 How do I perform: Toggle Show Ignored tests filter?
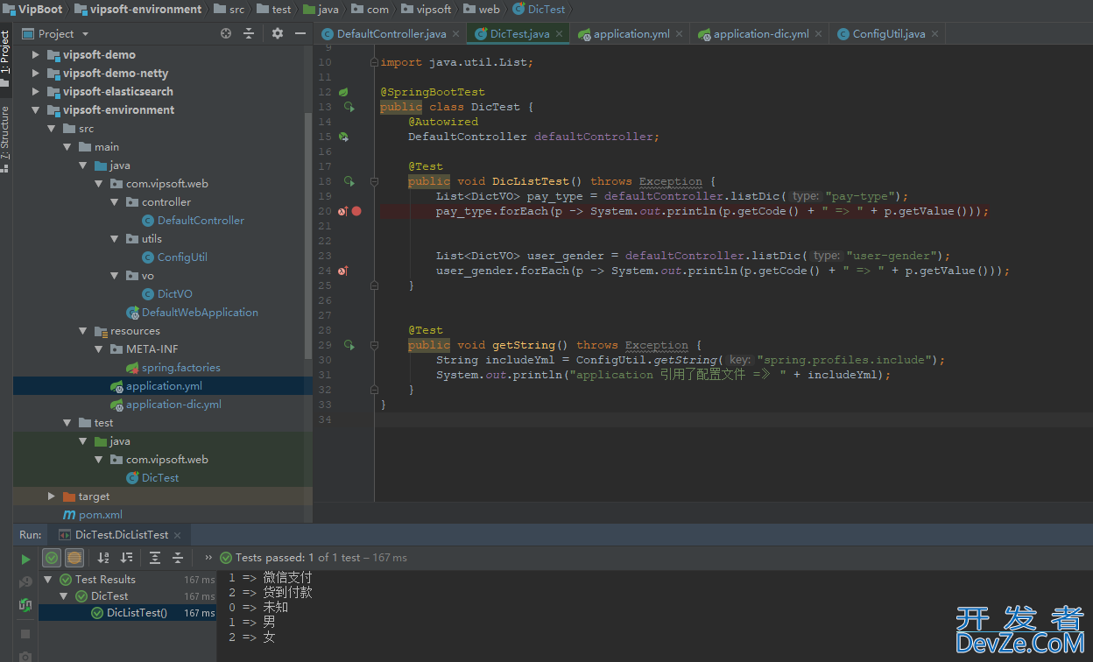tap(74, 558)
